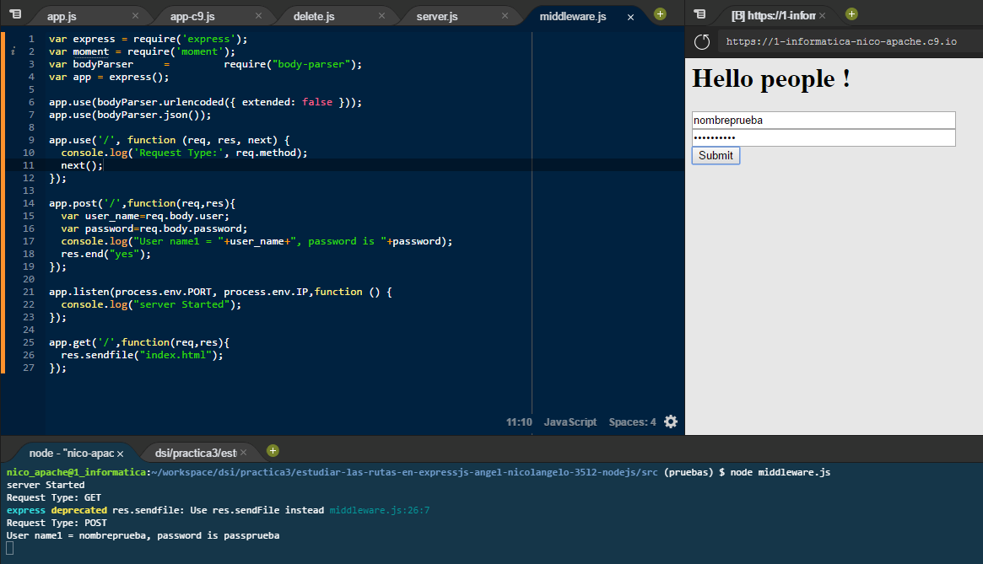Click the terminal line Request Type: GET
983x564 pixels.
tap(54, 497)
